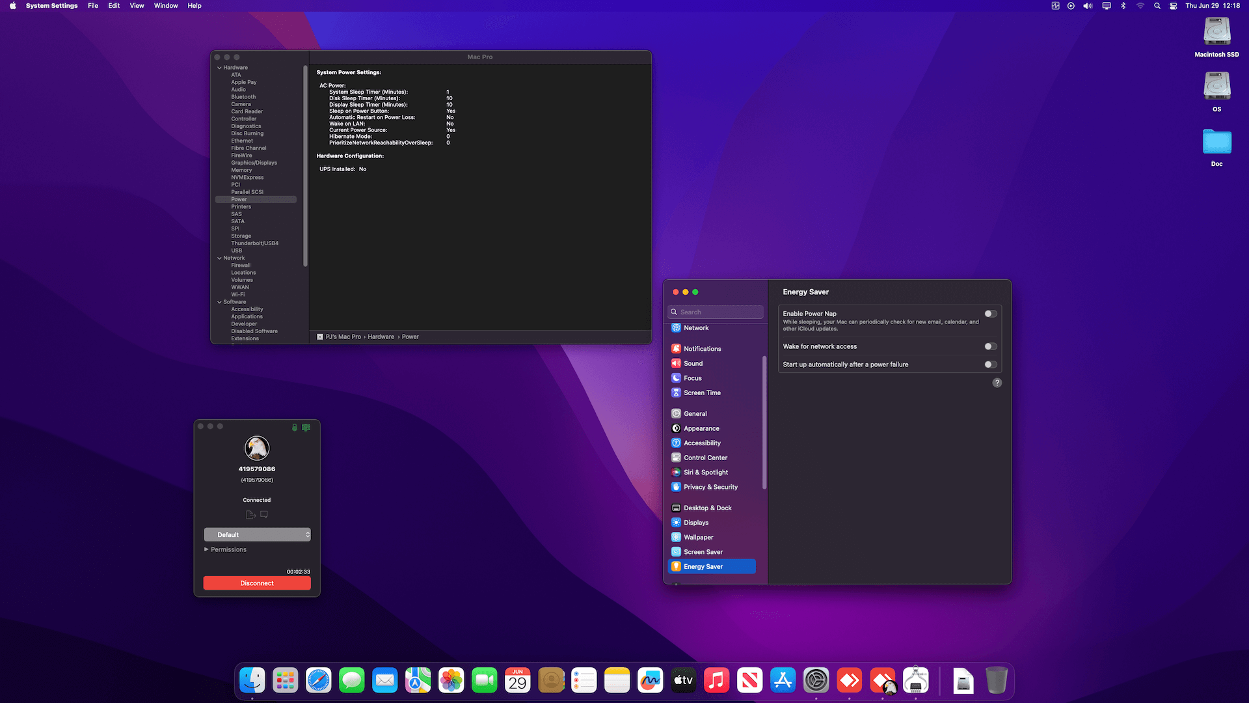This screenshot has width=1249, height=703.
Task: Click chat icon in remote session window
Action: point(264,515)
